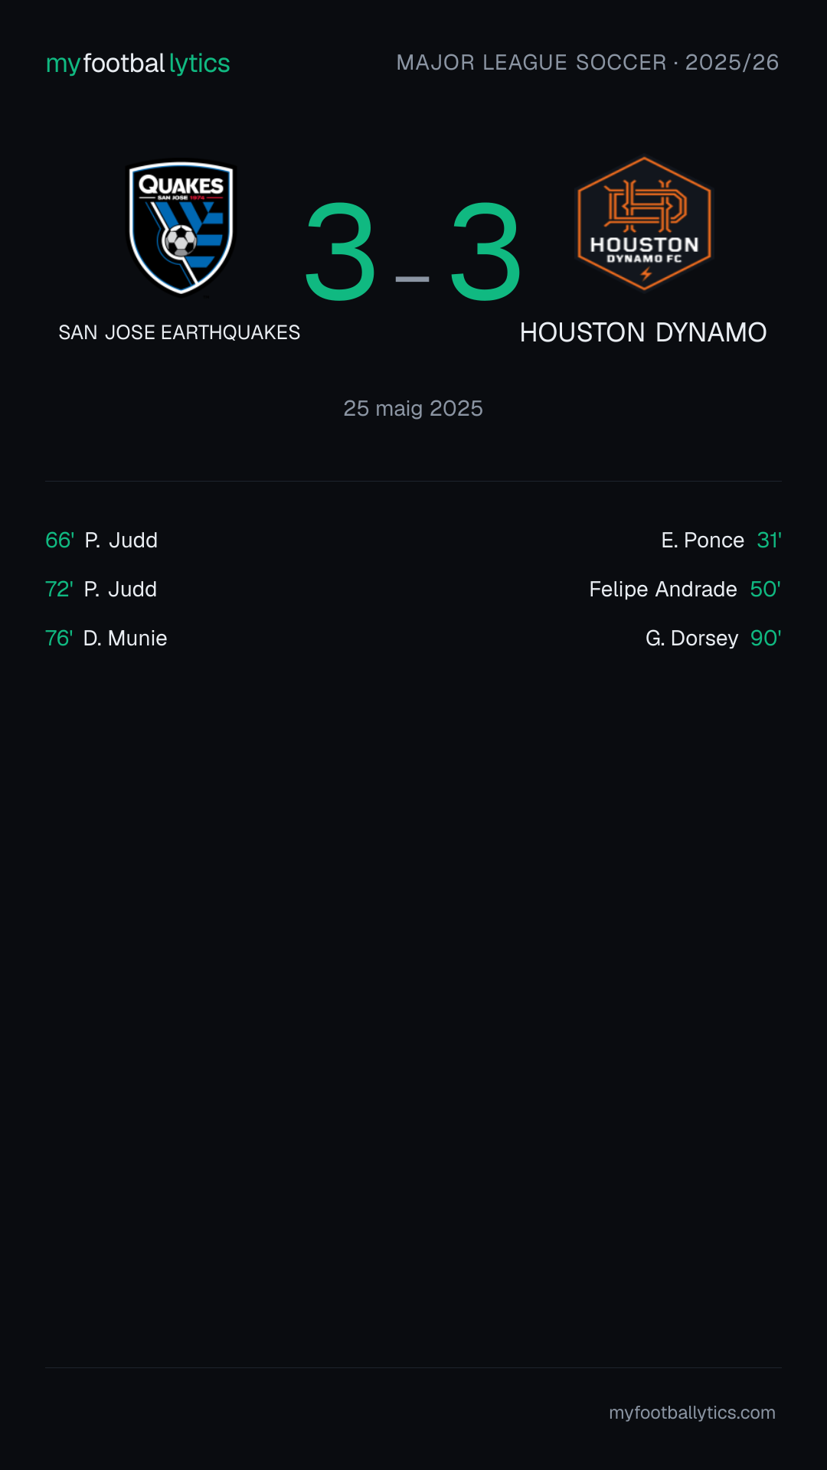Click the Houston Dynamo FC crest
The height and width of the screenshot is (1470, 827).
644,224
